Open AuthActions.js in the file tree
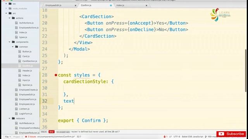248x139 pixels. [x=26, y=23]
